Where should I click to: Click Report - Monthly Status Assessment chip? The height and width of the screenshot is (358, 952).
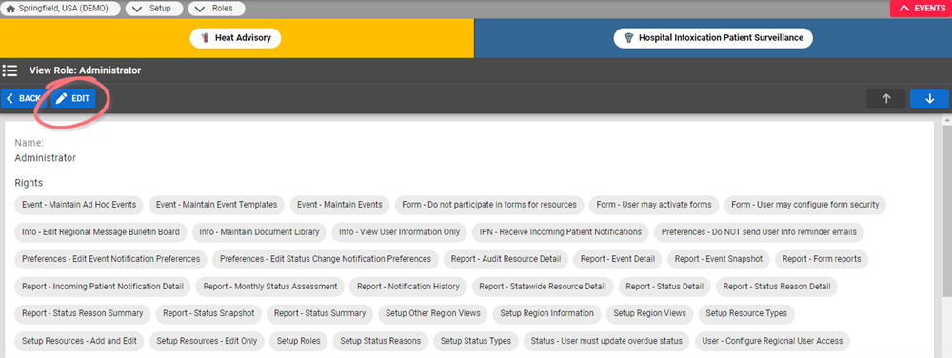270,287
